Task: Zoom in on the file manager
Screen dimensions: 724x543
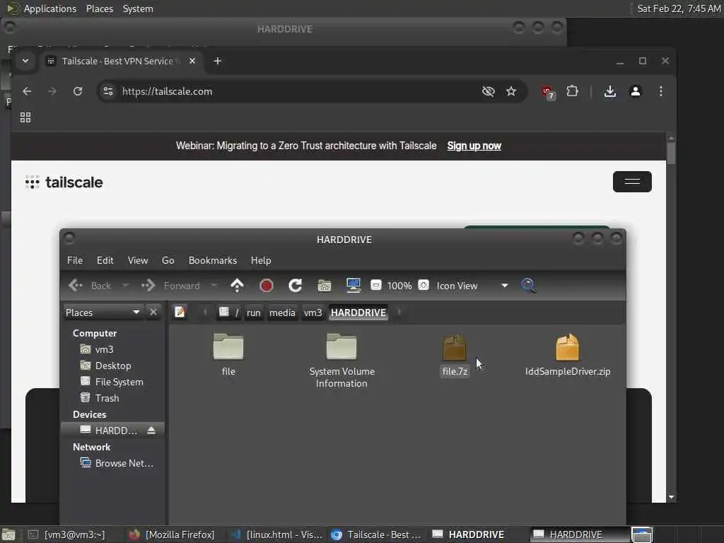Action: pyautogui.click(x=424, y=286)
